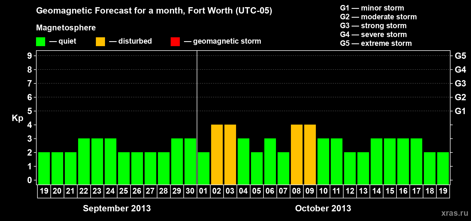471x221 pixels.
Task: Click the 'G3 — strong storm' legend entry
Action: (x=373, y=26)
